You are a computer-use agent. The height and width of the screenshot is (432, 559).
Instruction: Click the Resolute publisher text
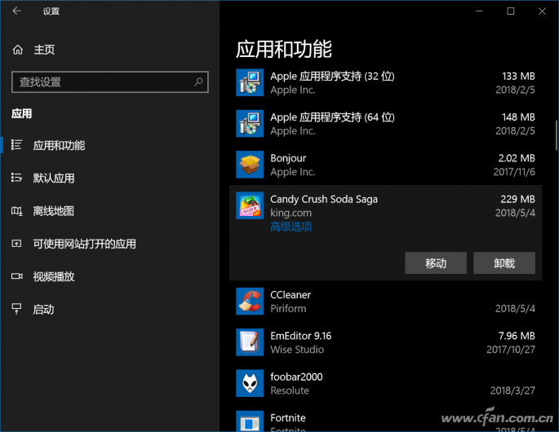[290, 390]
